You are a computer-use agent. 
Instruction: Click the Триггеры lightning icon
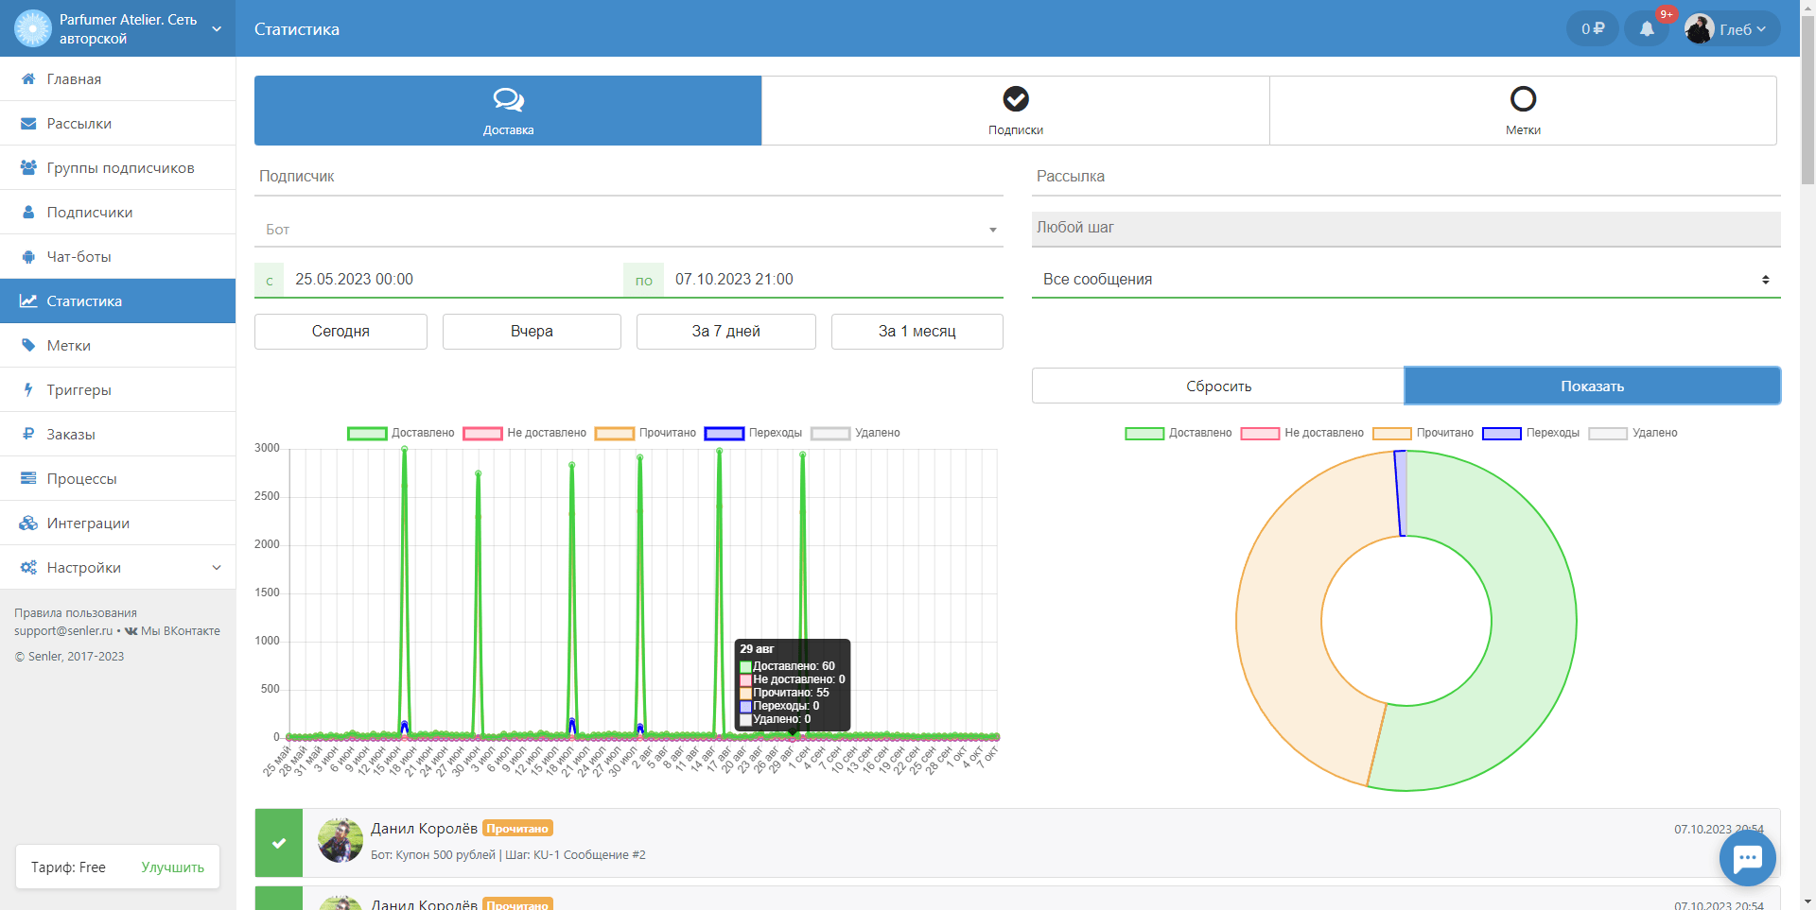(x=28, y=390)
